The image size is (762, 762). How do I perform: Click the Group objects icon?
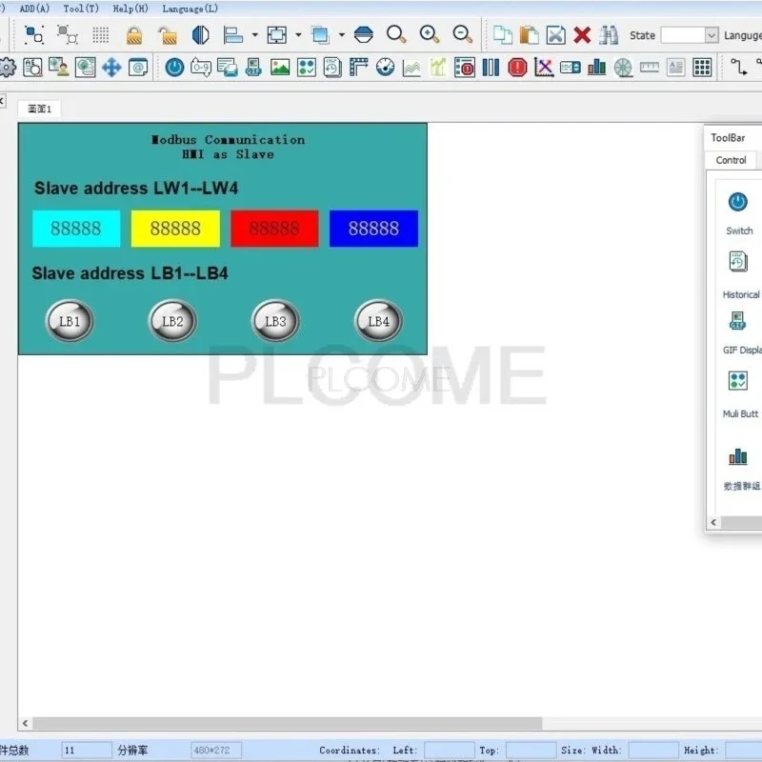click(34, 35)
